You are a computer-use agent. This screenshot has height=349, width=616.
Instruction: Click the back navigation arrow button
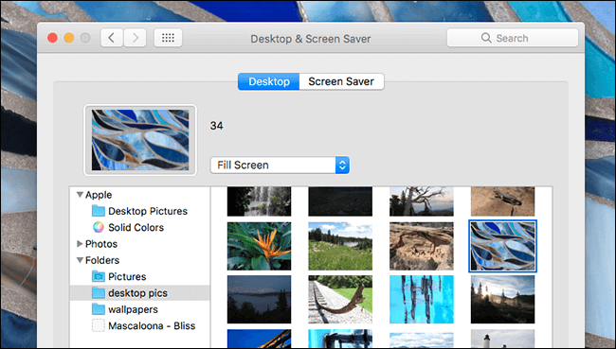(x=112, y=38)
